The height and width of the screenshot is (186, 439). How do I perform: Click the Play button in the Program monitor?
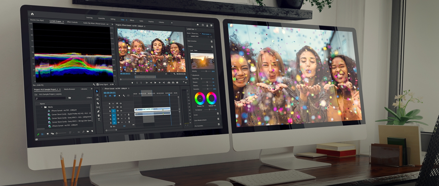155,83
